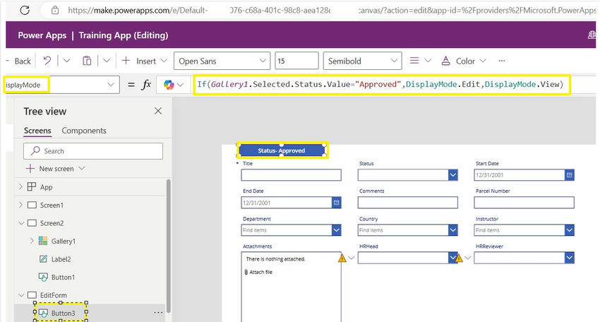Expand the chevron beside the HRHead warning
This screenshot has width=600, height=322.
point(467,258)
